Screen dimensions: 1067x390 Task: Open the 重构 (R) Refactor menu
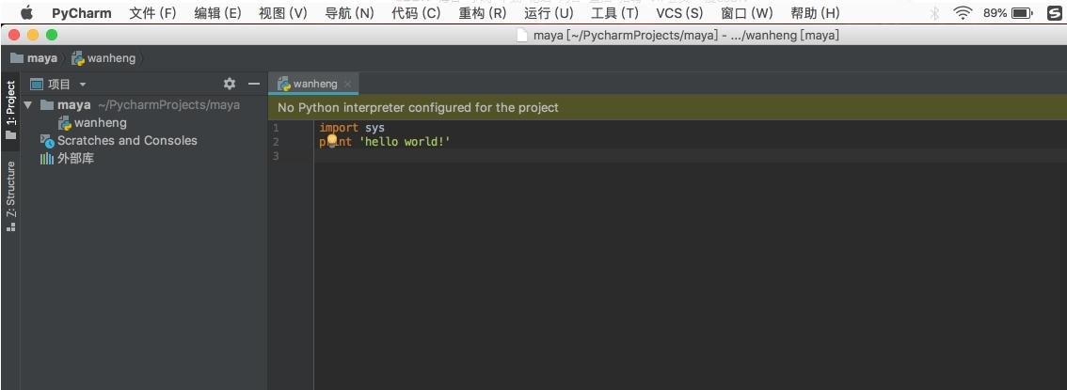[x=482, y=13]
